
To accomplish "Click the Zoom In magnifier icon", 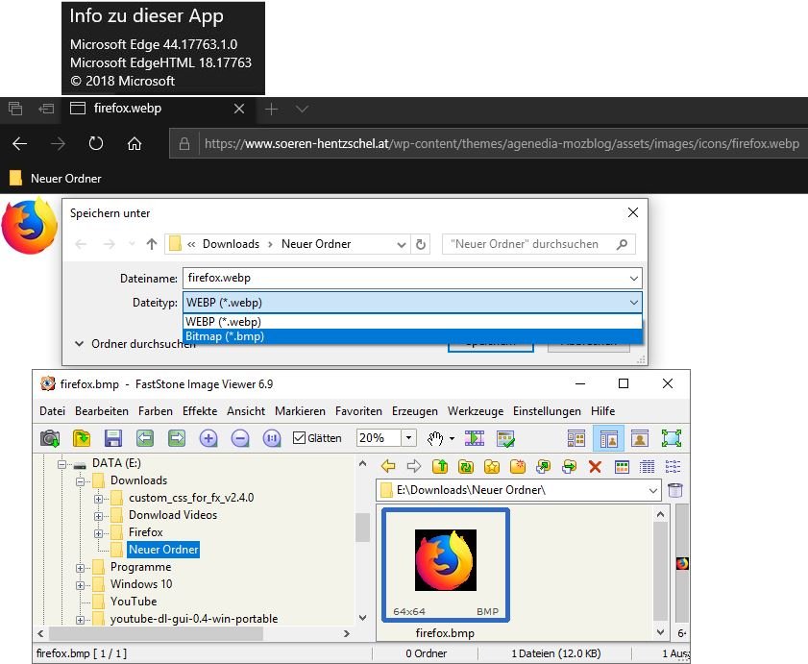I will coord(208,438).
